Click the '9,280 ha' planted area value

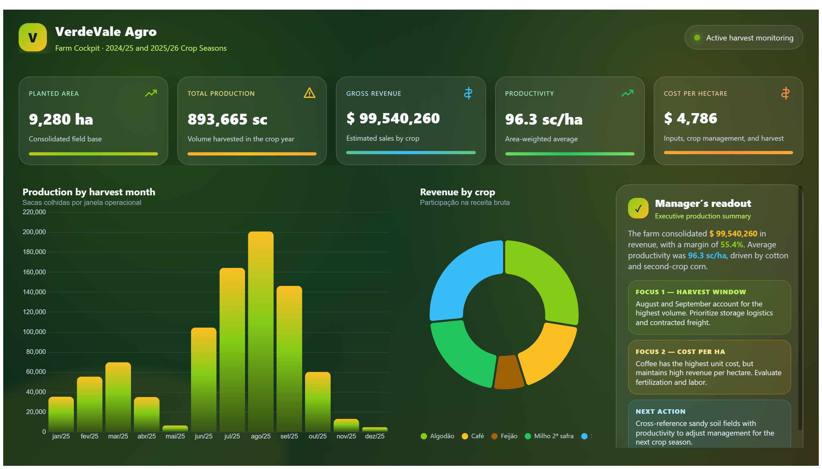[x=61, y=119]
